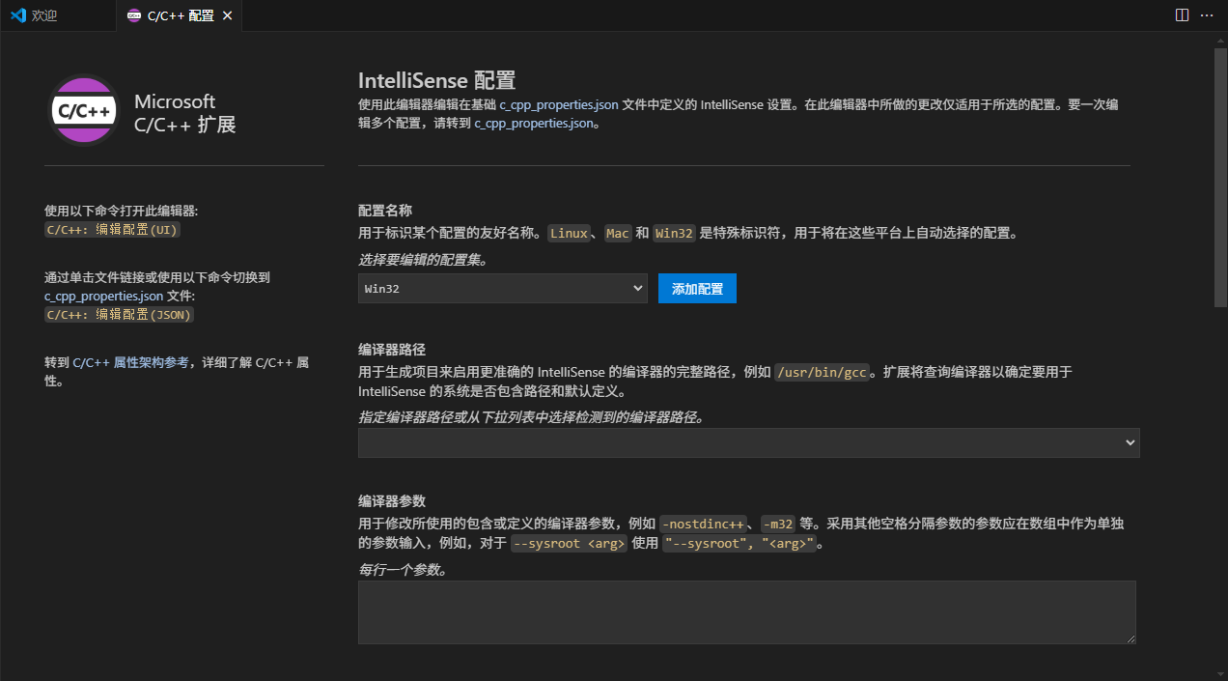Expand the compiler path dropdown

coord(1130,442)
